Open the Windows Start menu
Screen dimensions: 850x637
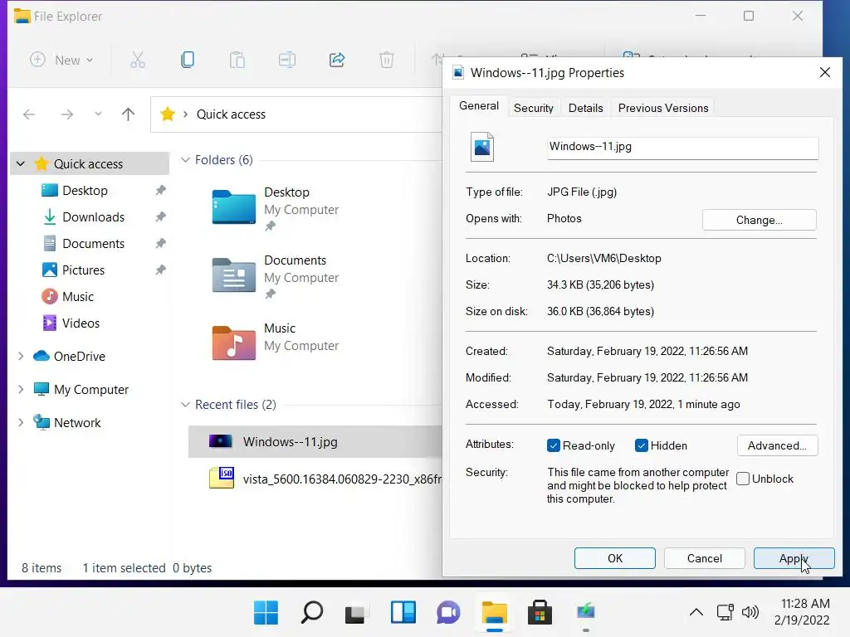(x=266, y=613)
